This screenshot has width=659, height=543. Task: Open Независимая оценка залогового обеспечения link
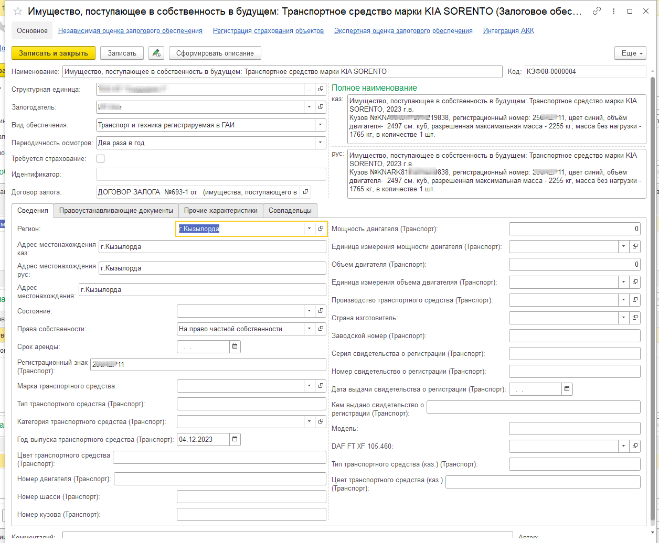pos(130,31)
